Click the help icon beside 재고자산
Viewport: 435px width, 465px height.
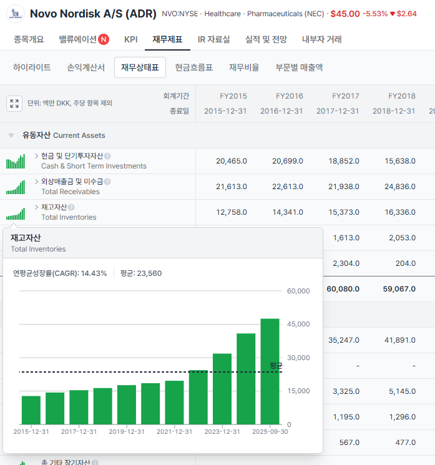point(71,207)
